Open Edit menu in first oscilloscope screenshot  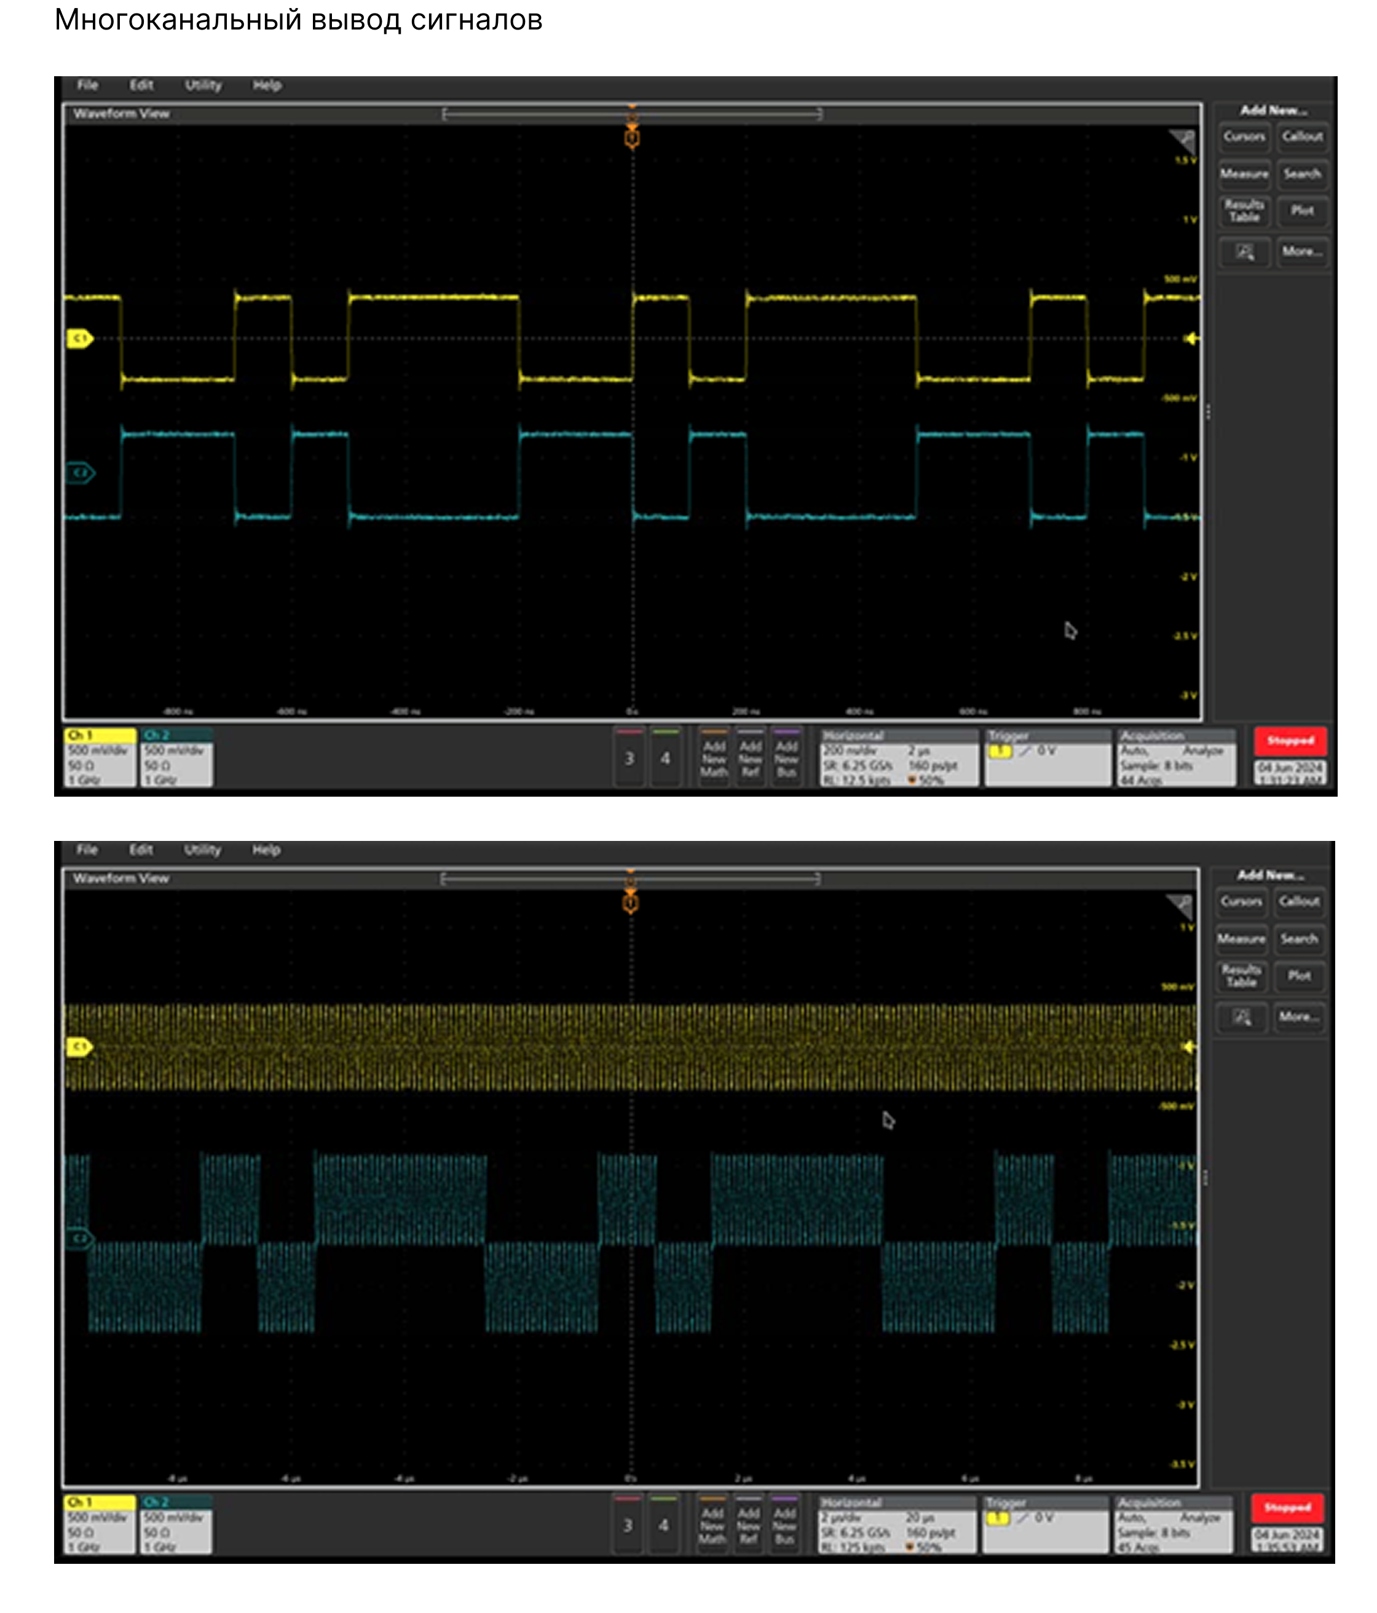(141, 85)
